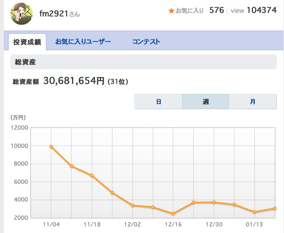The width and height of the screenshot is (284, 233).
Task: Click the お気に入り favorites label
Action: 190,11
